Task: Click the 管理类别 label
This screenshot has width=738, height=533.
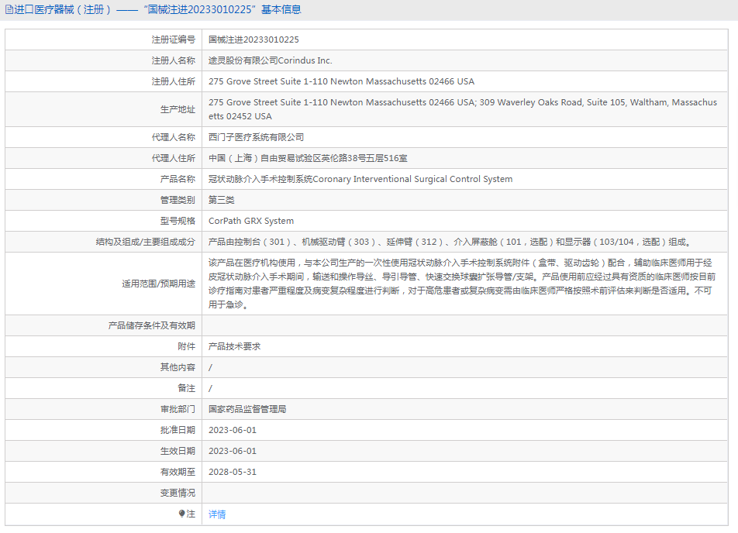Action: (x=178, y=200)
